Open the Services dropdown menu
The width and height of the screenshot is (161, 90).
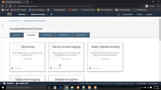pyautogui.click(x=23, y=14)
